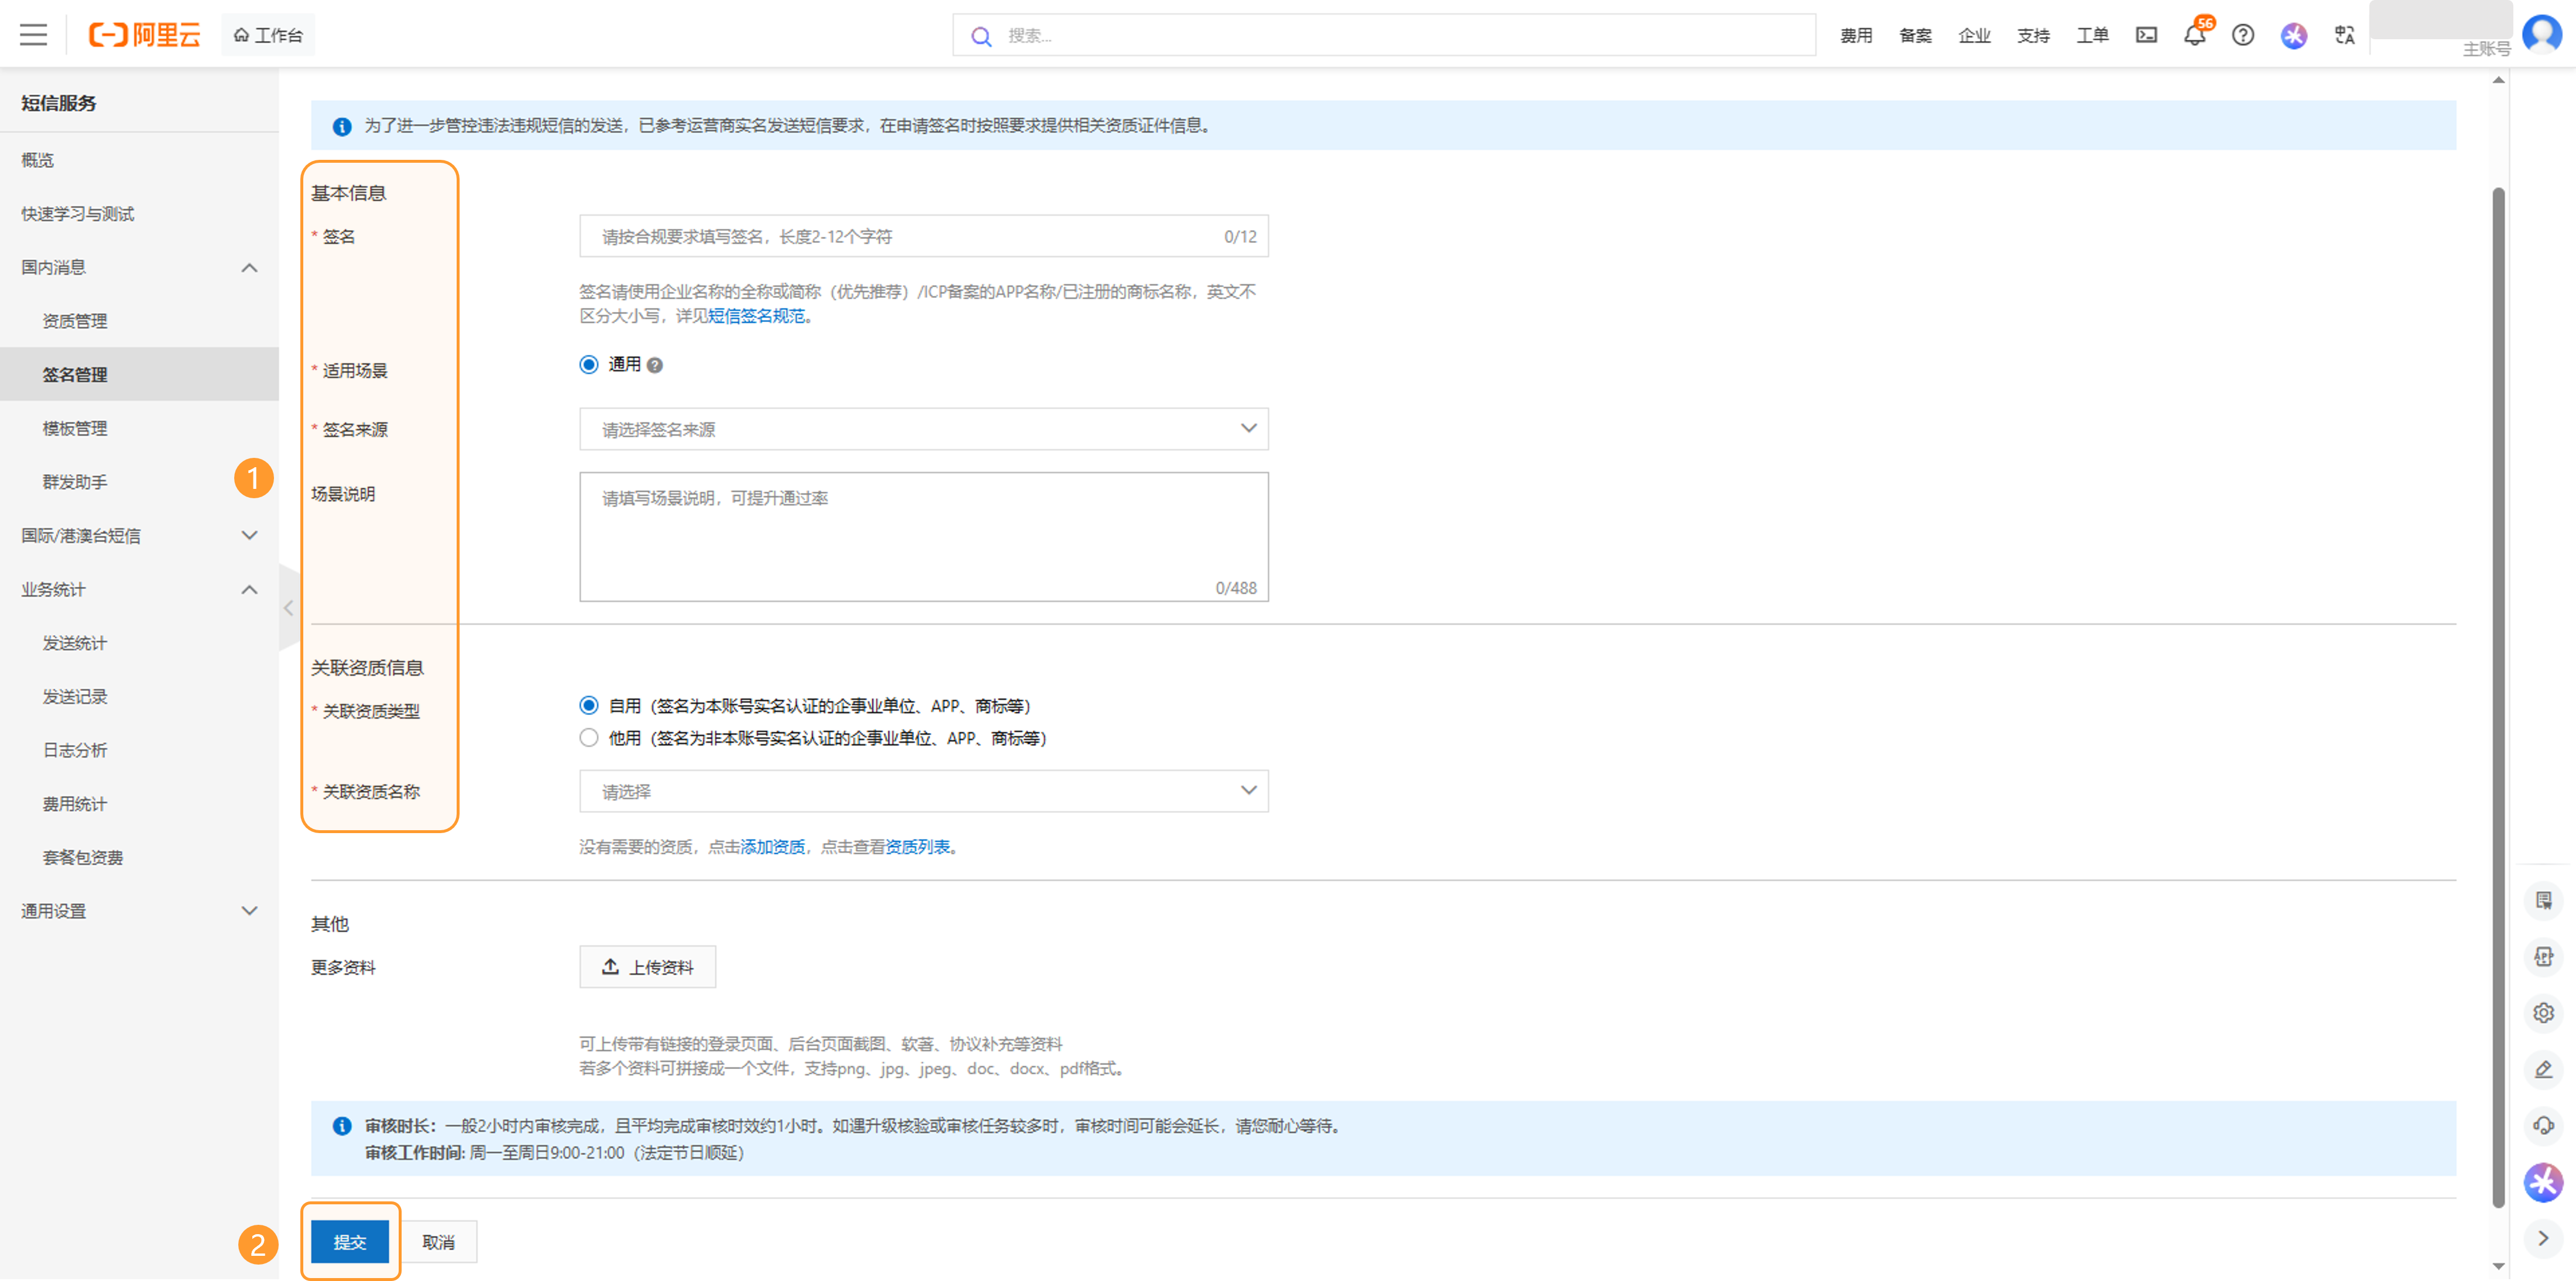Select the 自用 qualification type option

[x=589, y=706]
